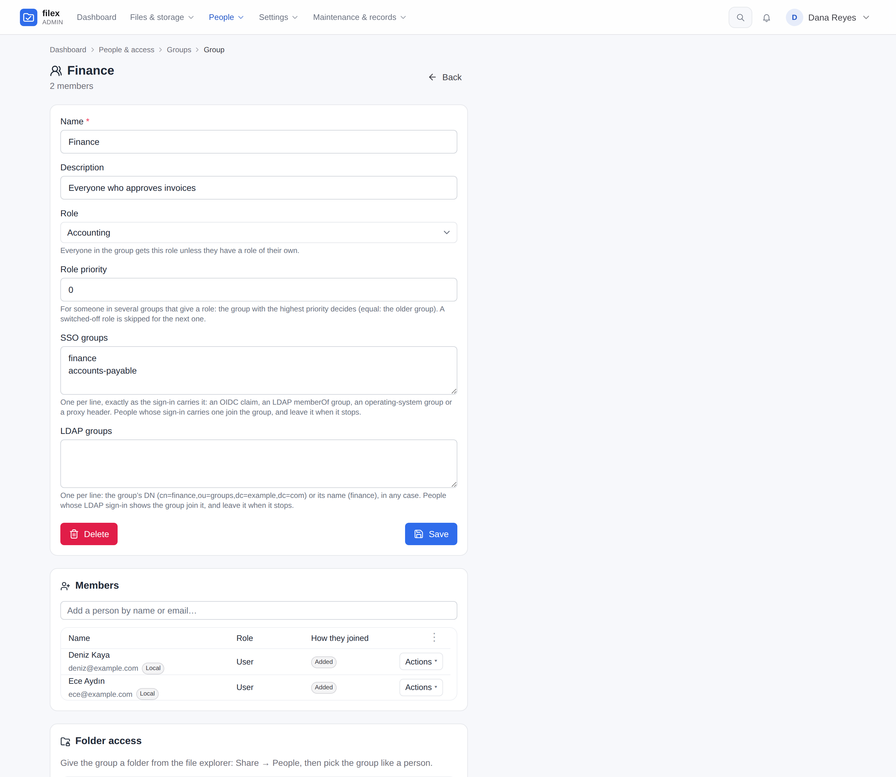Screen dimensions: 896x777
Task: Open Actions menu for Deniz Kaya
Action: 421,662
